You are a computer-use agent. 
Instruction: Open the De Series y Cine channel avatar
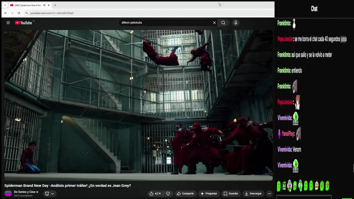8,193
